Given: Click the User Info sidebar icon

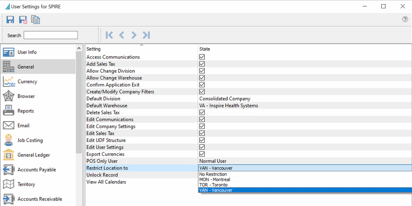Looking at the screenshot, I should [x=9, y=52].
